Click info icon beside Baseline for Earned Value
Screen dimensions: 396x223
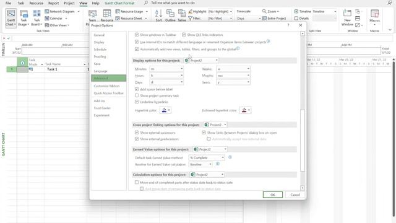point(218,164)
